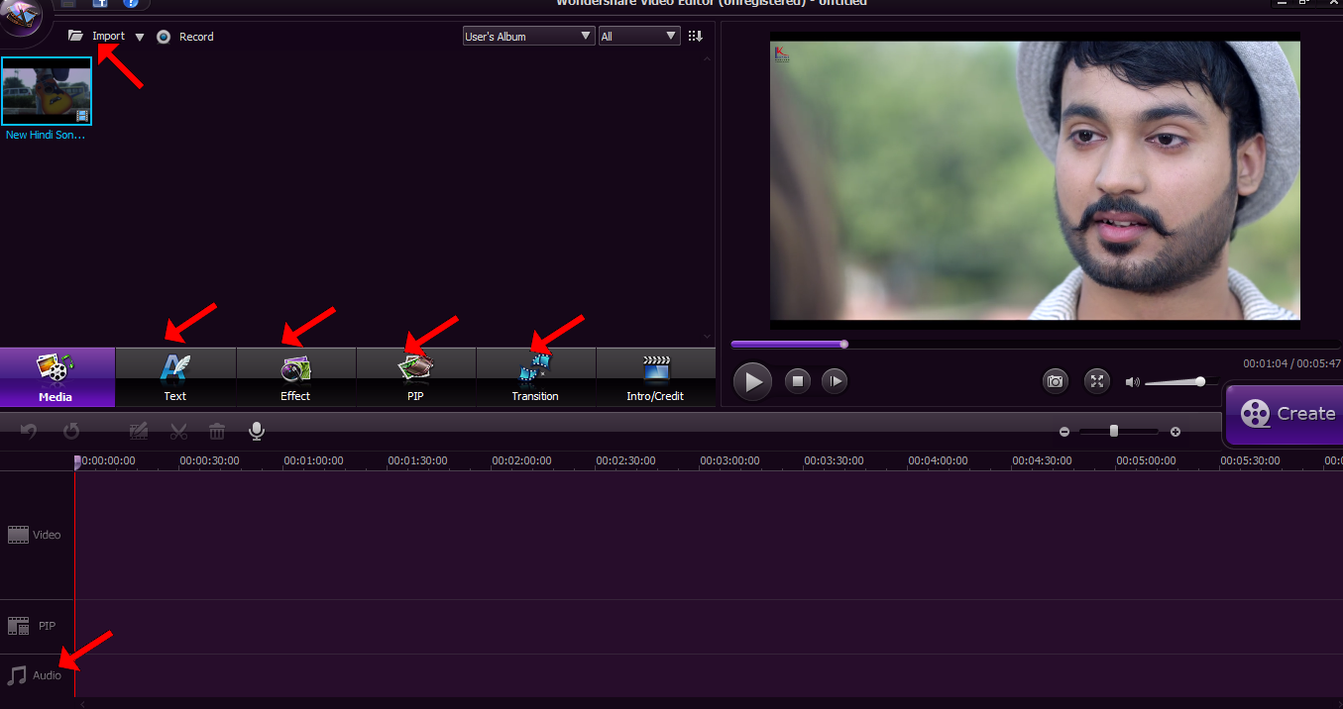Play the preview video

click(752, 381)
